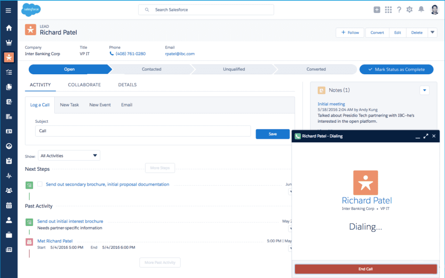Expand the call window to full screen

tap(426, 136)
